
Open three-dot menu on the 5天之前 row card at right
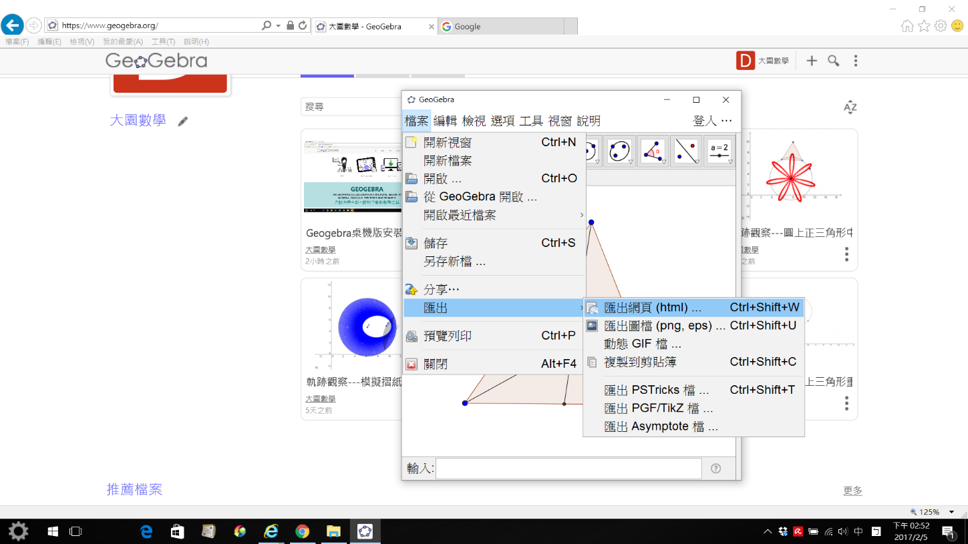tap(846, 403)
